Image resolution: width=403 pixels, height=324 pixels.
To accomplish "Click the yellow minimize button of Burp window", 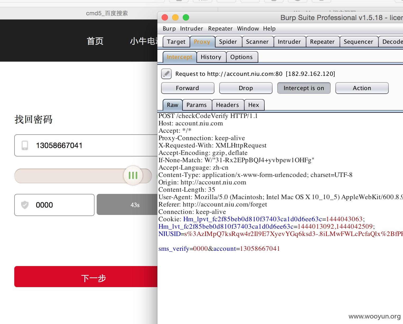I will point(175,17).
